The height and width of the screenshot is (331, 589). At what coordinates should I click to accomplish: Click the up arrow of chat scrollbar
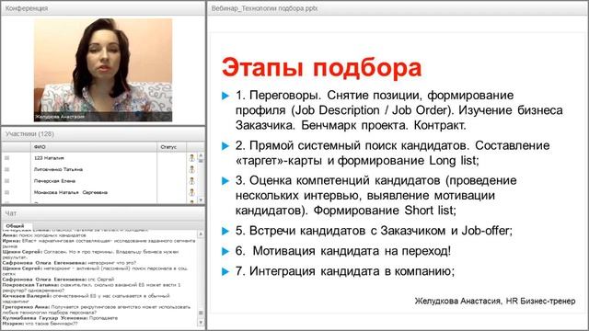201,234
